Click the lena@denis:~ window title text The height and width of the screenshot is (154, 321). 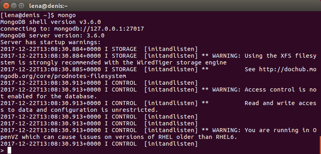click(x=48, y=6)
